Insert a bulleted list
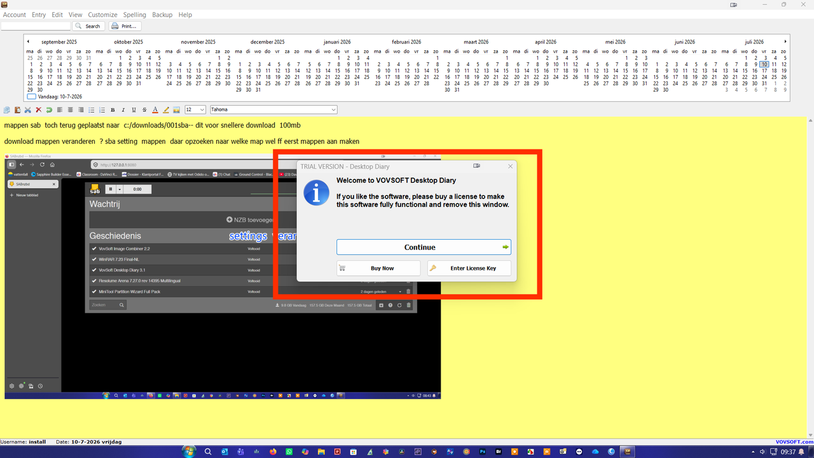The width and height of the screenshot is (814, 458). (x=92, y=110)
